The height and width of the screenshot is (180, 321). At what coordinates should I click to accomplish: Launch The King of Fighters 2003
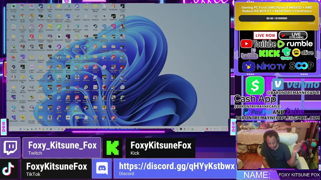(x=68, y=77)
